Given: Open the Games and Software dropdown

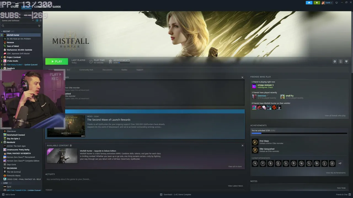Looking at the screenshot, I should [18, 21].
